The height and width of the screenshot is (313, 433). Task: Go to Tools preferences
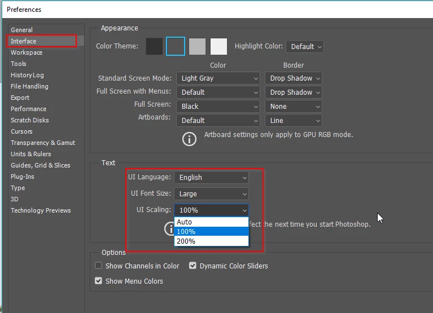click(x=19, y=64)
